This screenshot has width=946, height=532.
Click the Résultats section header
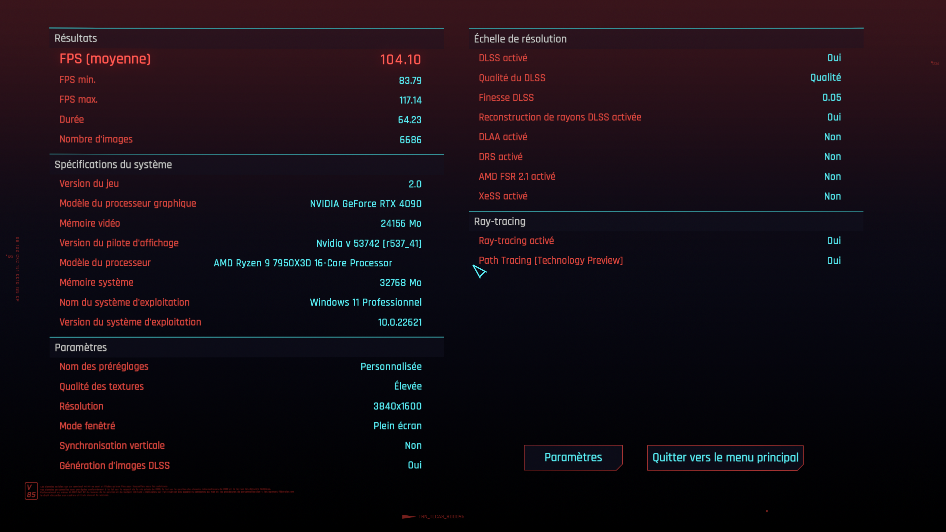point(76,38)
